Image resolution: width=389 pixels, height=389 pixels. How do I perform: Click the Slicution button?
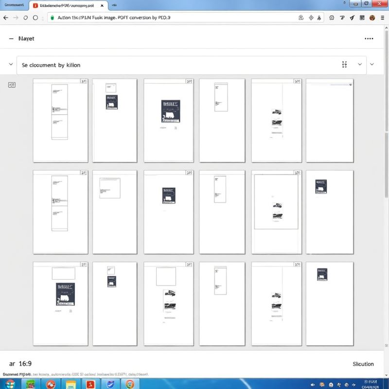363,364
